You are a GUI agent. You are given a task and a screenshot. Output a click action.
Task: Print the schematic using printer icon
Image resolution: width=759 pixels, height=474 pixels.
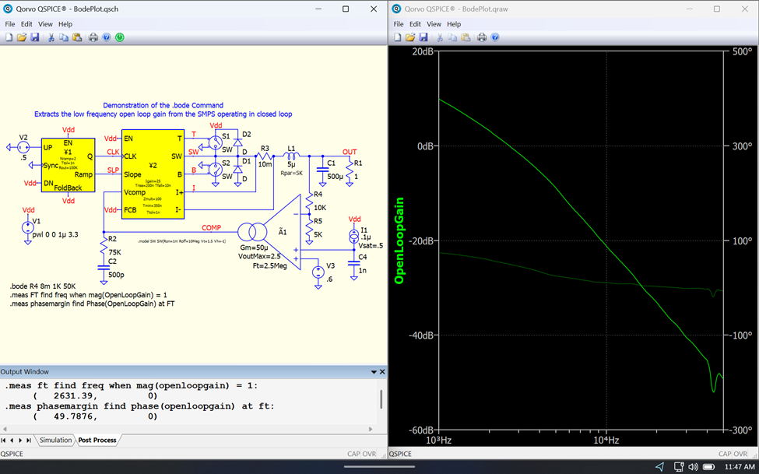(93, 37)
